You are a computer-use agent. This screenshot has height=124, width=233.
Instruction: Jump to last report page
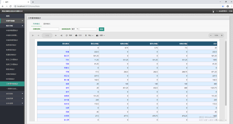61,35
